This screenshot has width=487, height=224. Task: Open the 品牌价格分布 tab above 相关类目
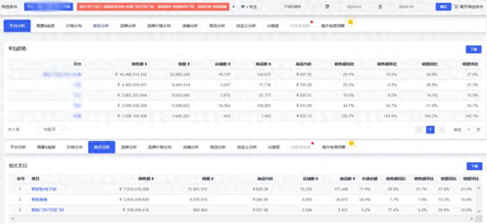pyautogui.click(x=160, y=147)
